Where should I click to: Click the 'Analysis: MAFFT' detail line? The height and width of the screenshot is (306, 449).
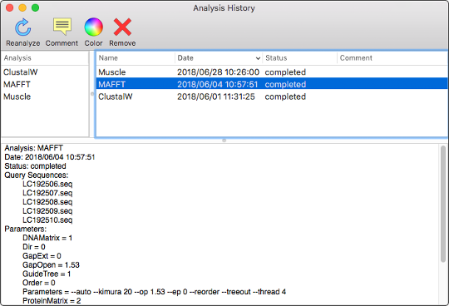click(x=34, y=148)
